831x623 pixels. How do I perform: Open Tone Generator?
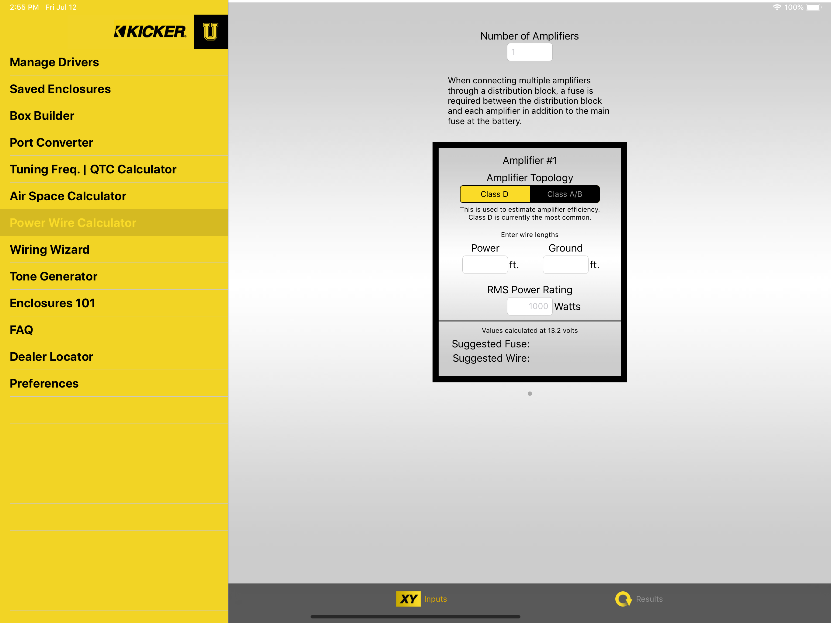pyautogui.click(x=114, y=276)
